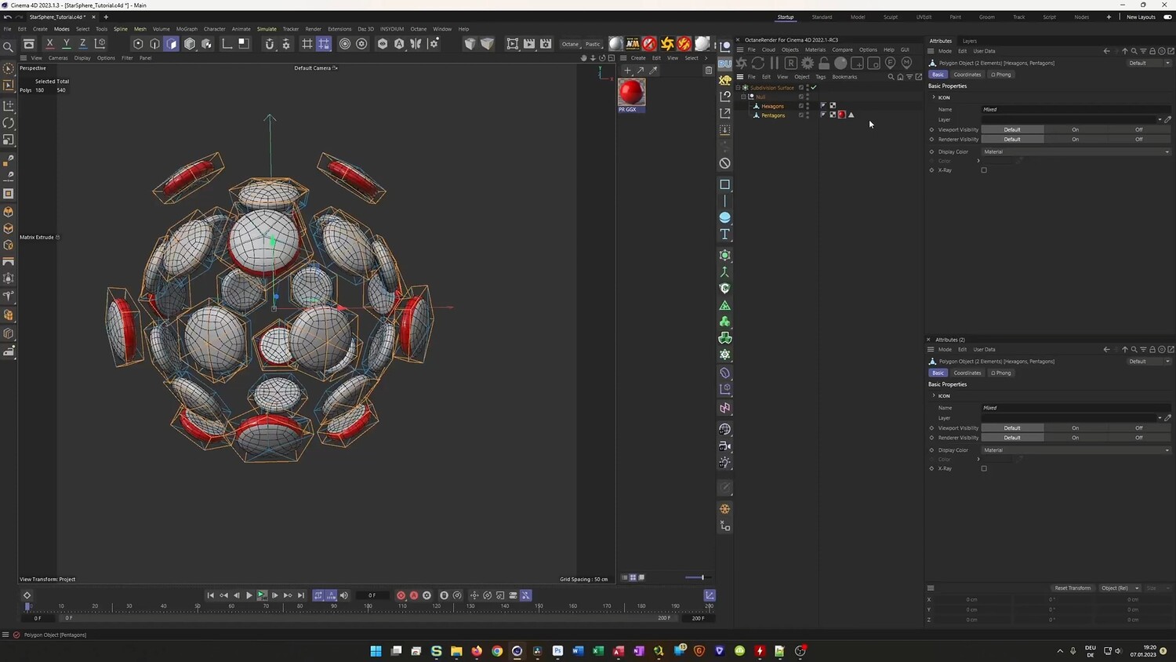Set Viewport Visibility to On in upper Attributes
Screen dimensions: 1176x662
pos(1075,129)
